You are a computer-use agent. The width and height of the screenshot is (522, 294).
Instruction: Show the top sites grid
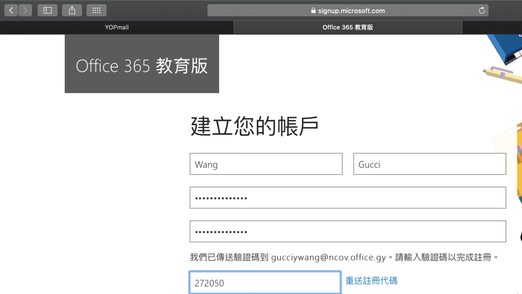[96, 10]
